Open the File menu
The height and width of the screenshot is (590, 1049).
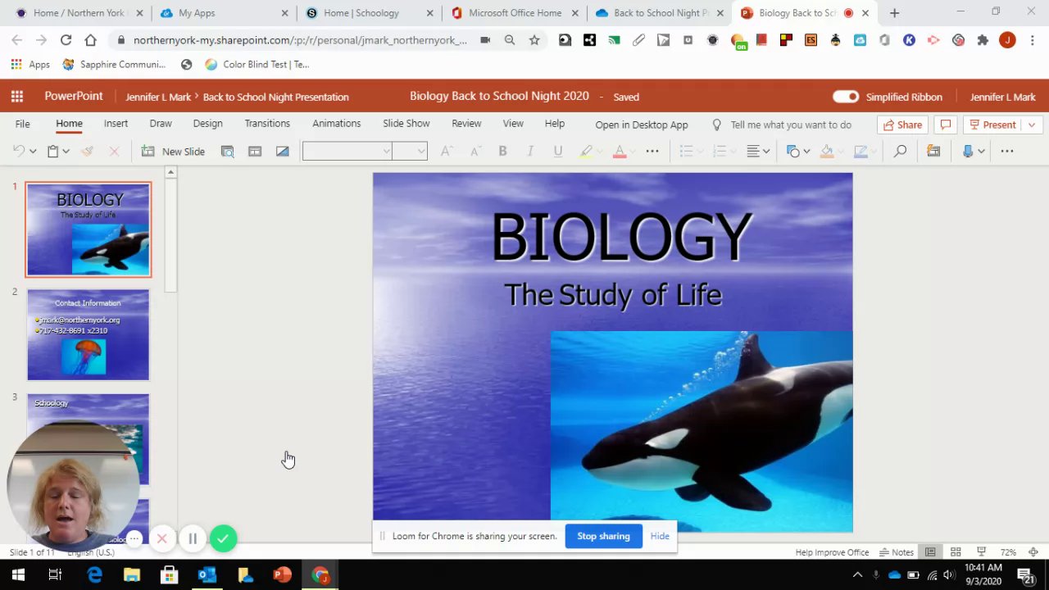[x=22, y=124]
